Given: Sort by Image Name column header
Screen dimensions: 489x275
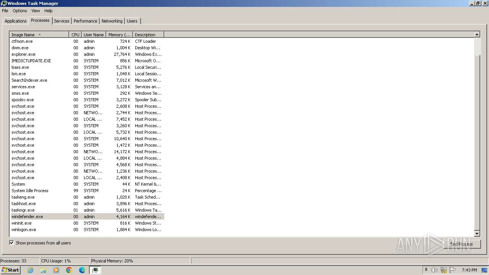Looking at the screenshot, I should point(39,35).
